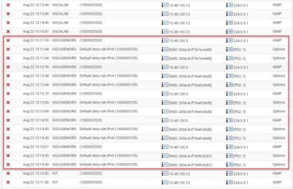
Task: Add block rule for source on GGCALAB 13:14:46 row
Action: click(x=167, y=23)
